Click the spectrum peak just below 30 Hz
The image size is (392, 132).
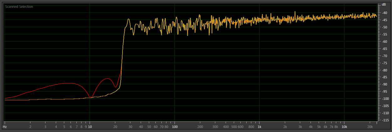click(x=128, y=19)
